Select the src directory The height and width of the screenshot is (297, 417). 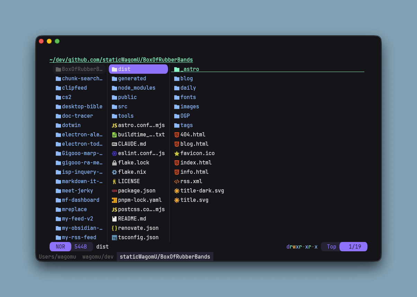click(123, 107)
